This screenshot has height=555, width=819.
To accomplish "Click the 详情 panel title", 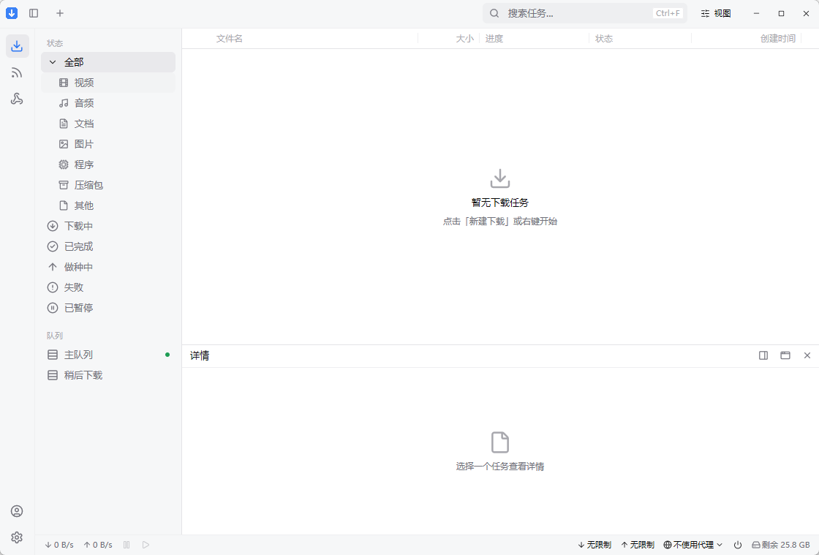I will pyautogui.click(x=200, y=355).
